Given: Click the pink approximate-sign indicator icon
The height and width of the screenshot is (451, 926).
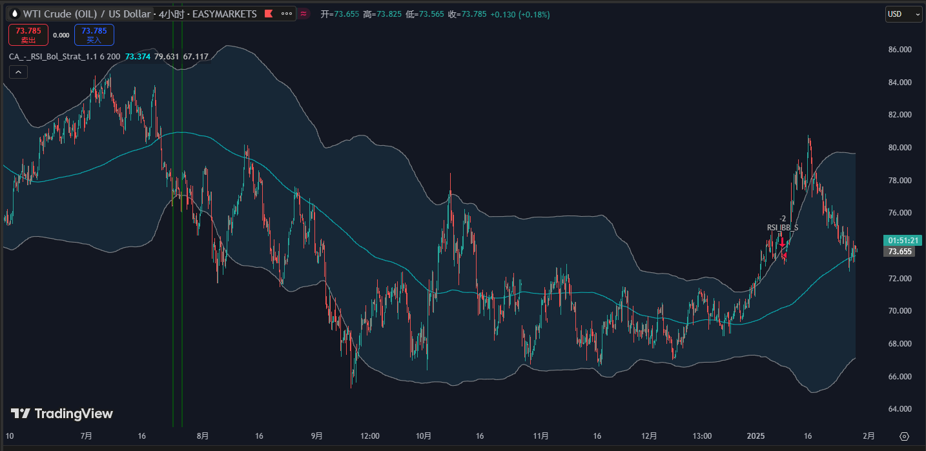Looking at the screenshot, I should [304, 14].
